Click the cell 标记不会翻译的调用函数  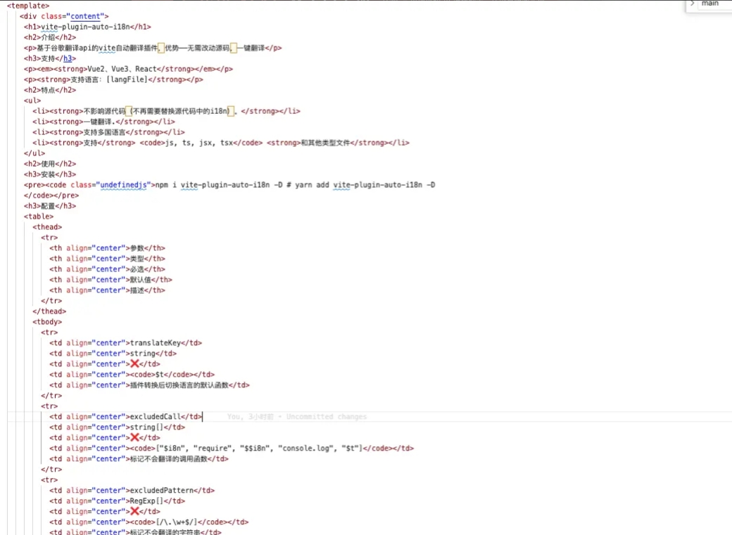(139, 459)
